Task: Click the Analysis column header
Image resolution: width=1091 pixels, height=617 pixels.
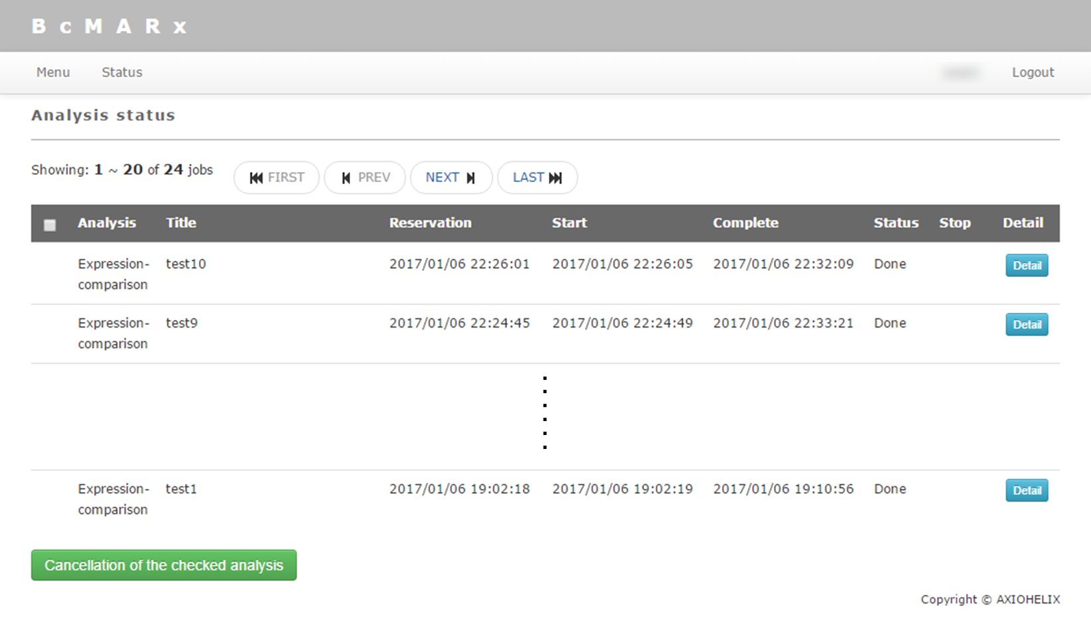Action: coord(106,223)
